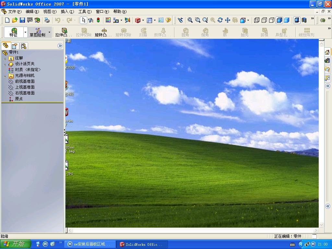Image resolution: width=332 pixels, height=249 pixels.
Task: Switch to the ConfigurationManager tab
Action: [x=23, y=46]
